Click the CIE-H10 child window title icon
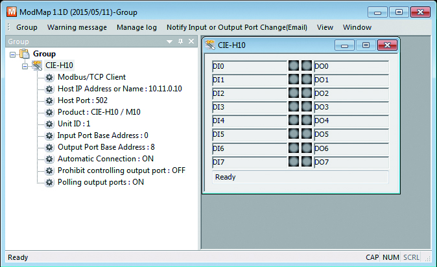 [x=210, y=45]
